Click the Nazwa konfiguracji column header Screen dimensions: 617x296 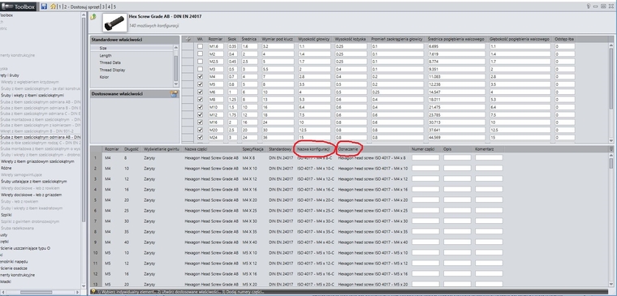(x=313, y=149)
